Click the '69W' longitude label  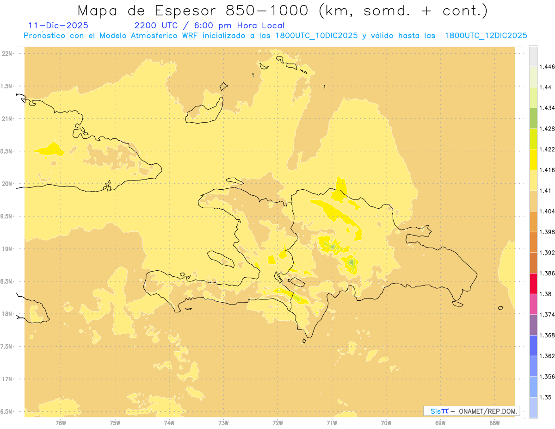pyautogui.click(x=440, y=423)
